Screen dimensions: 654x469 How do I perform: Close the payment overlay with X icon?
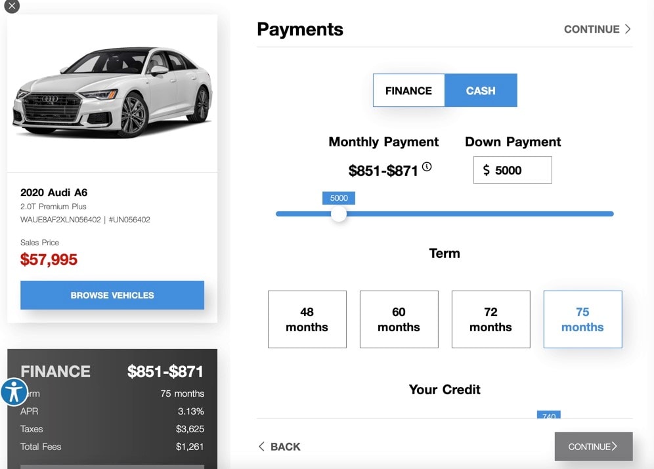point(11,6)
